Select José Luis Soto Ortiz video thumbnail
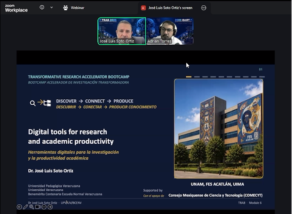This screenshot has width=293, height=214. 122,31
